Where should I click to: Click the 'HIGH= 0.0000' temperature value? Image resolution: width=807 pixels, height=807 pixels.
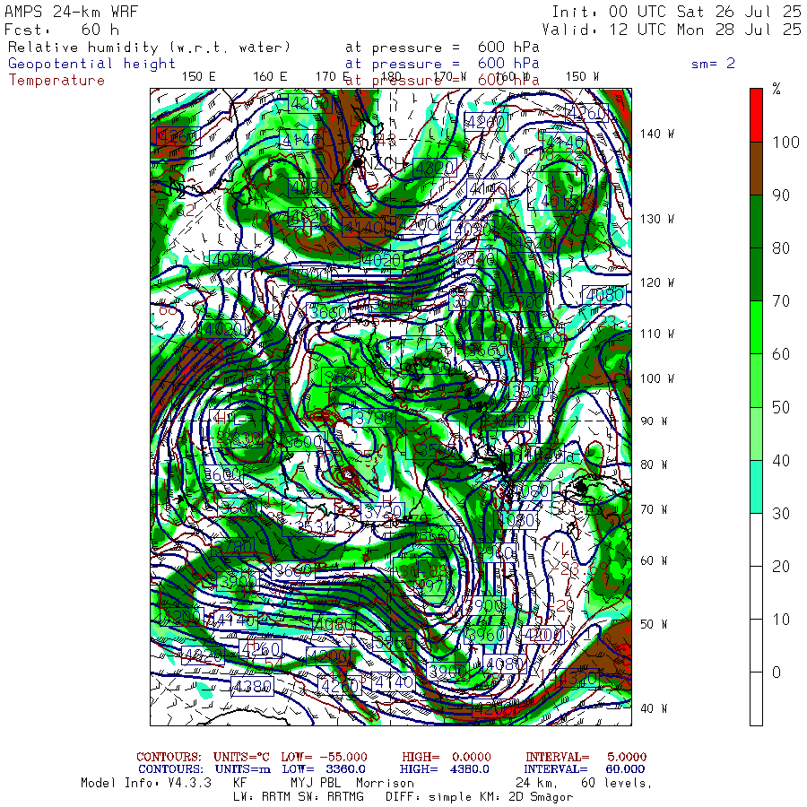point(447,757)
